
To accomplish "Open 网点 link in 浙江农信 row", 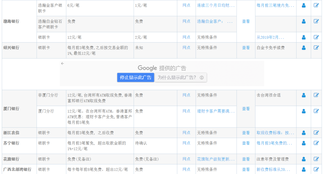I will (x=186, y=133).
